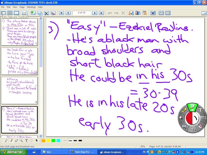Open the démarrer Start menu
Screen dimensions: 207x155
coord(13,152)
